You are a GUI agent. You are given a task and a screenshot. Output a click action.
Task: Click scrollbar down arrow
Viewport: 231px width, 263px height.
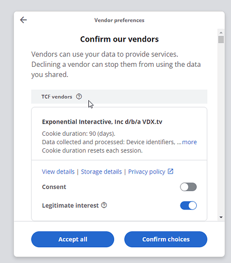click(x=221, y=217)
